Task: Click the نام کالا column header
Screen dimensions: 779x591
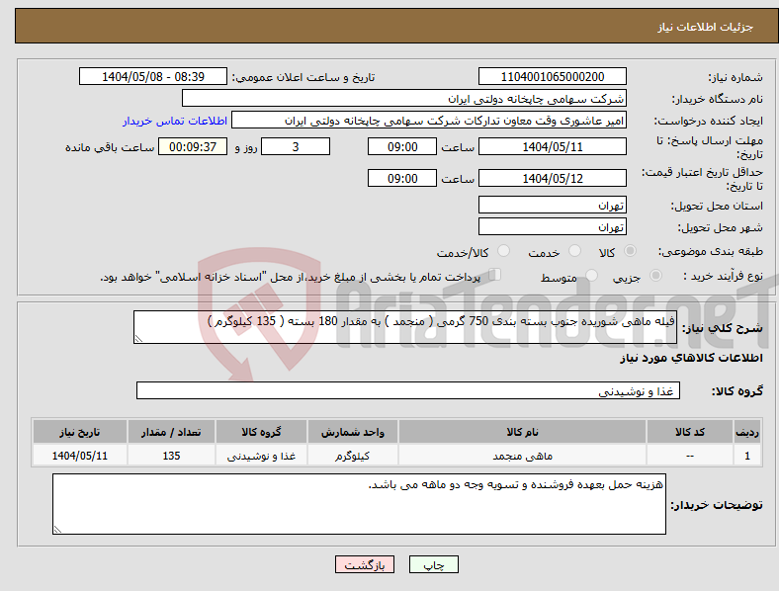Action: [x=522, y=432]
